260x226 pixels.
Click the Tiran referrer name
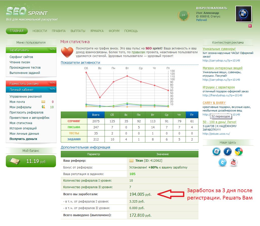[x=139, y=161]
